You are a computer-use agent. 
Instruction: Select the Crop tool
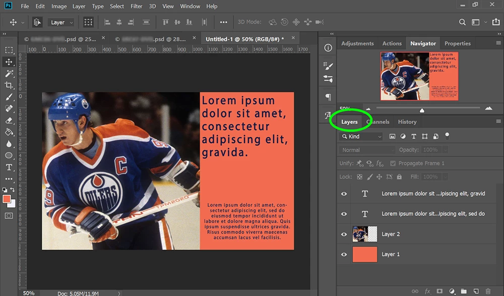(x=9, y=85)
